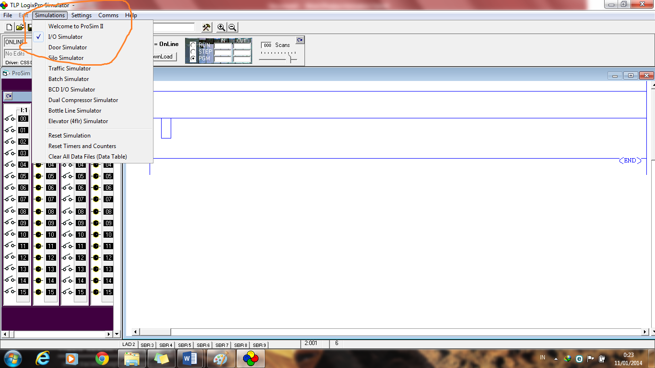Click the refresh arrow in ProSim panel
Screen dimensions: 655x368
pyautogui.click(x=8, y=96)
